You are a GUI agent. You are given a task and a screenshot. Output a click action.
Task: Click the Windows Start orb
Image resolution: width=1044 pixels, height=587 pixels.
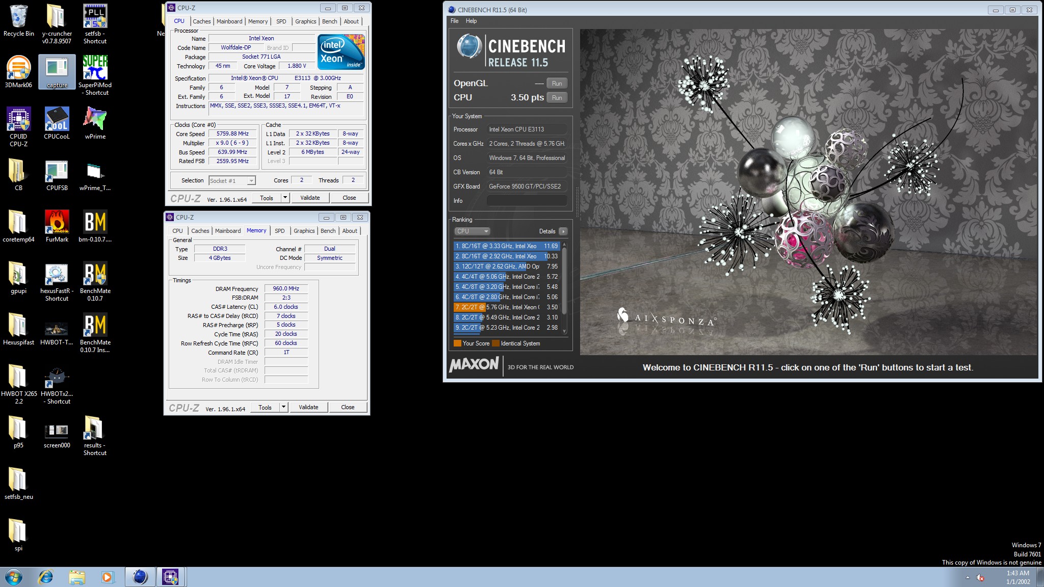click(x=13, y=577)
